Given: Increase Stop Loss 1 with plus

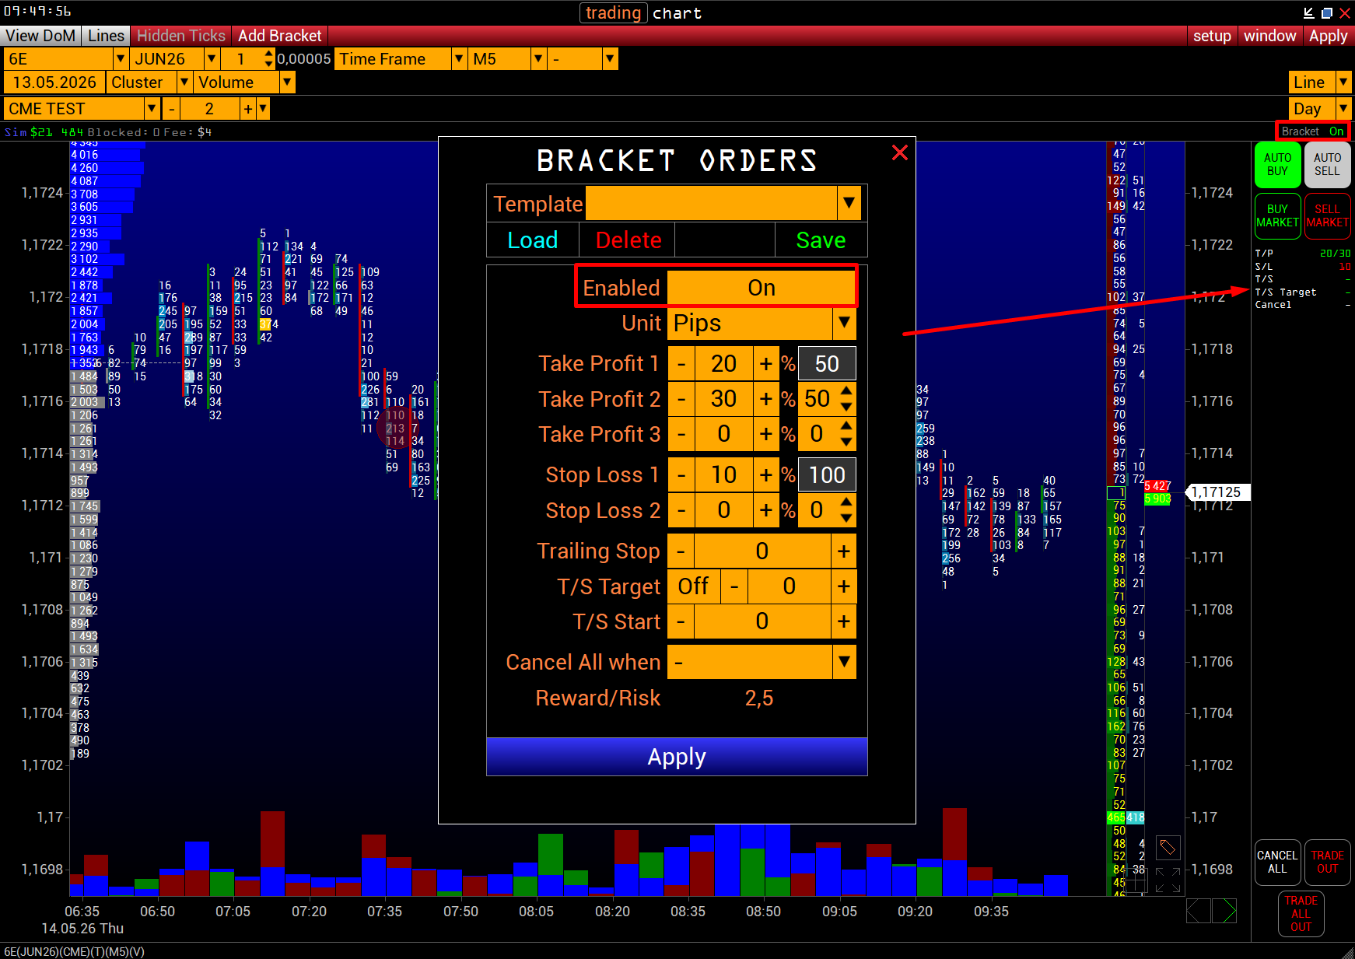Looking at the screenshot, I should click(x=766, y=474).
